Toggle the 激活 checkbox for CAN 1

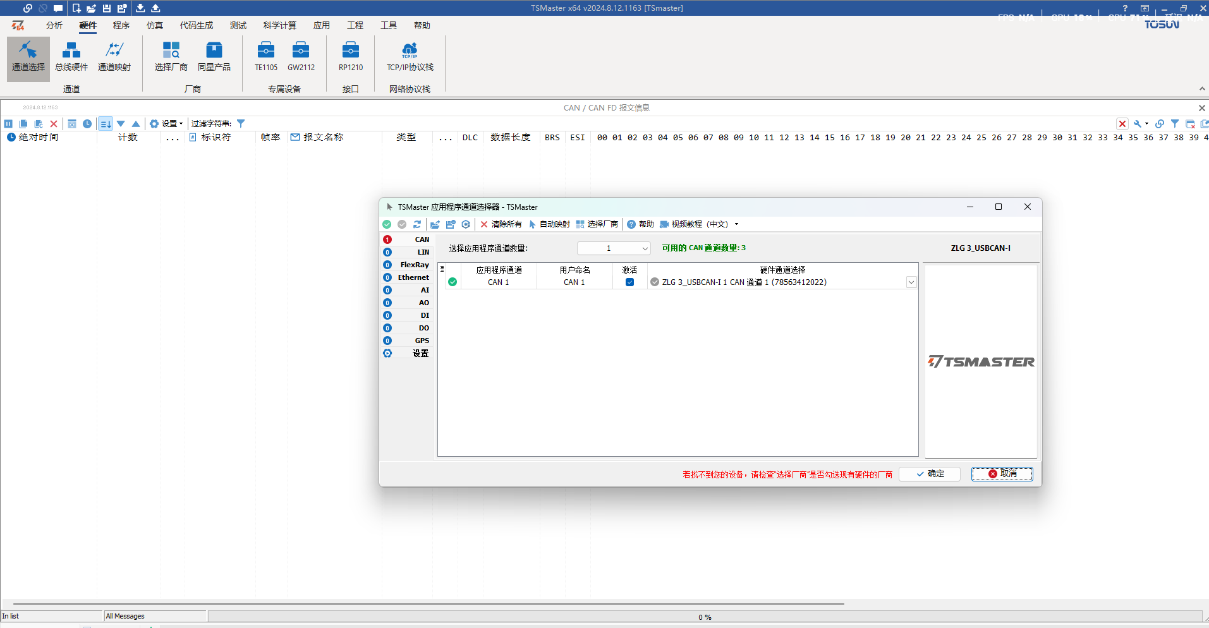point(629,282)
